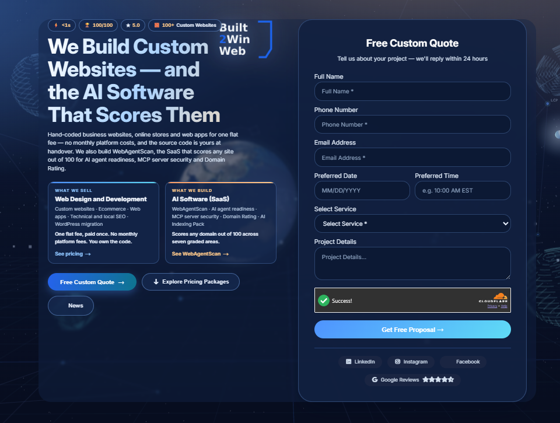Click the Free Custom Quote button
Screen dimensions: 560x423
tap(92, 282)
